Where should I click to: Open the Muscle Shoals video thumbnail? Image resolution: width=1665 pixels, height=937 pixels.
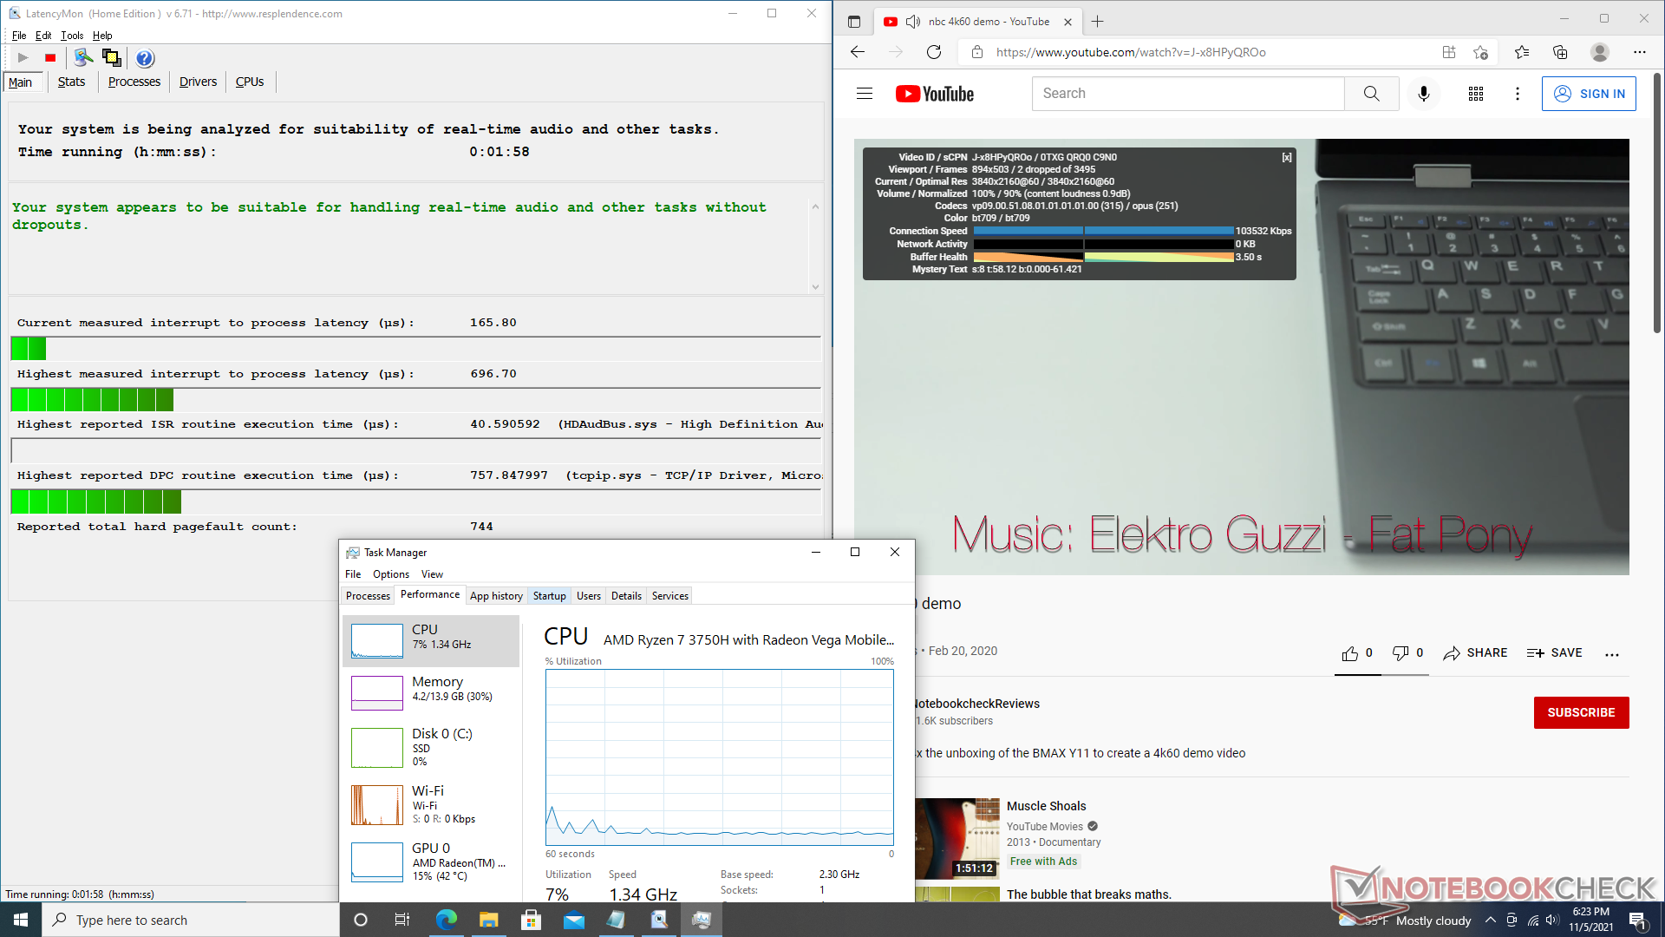(x=957, y=839)
